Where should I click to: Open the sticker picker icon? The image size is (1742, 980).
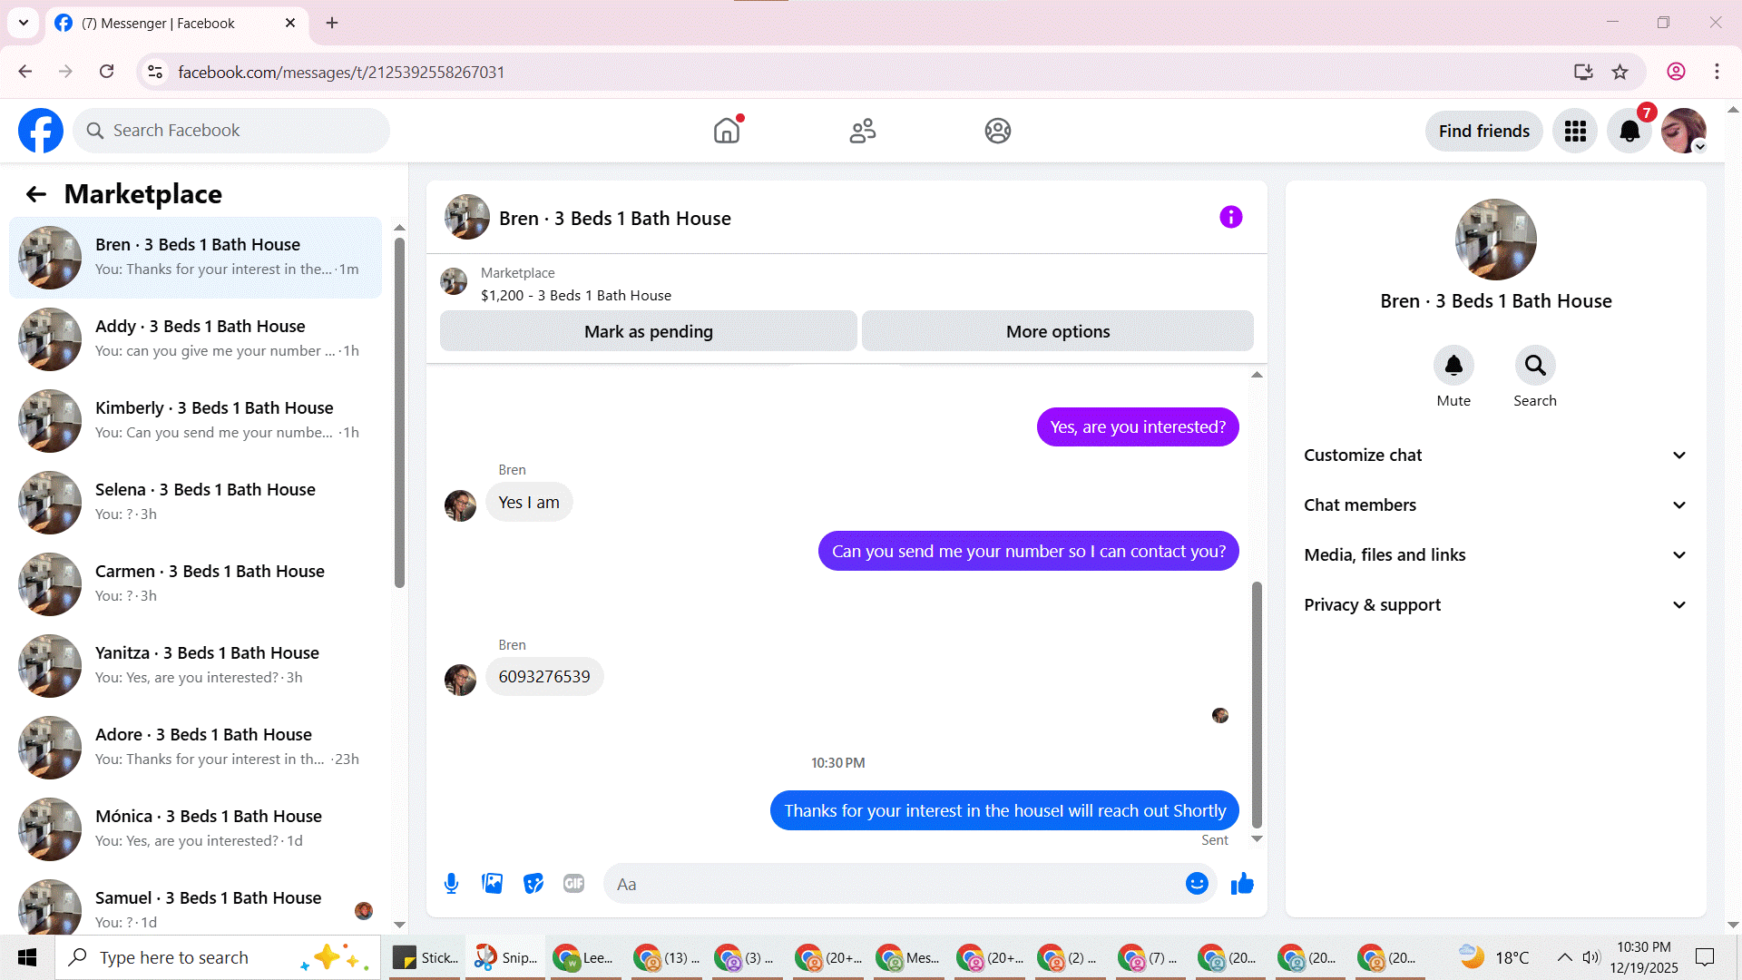point(533,883)
